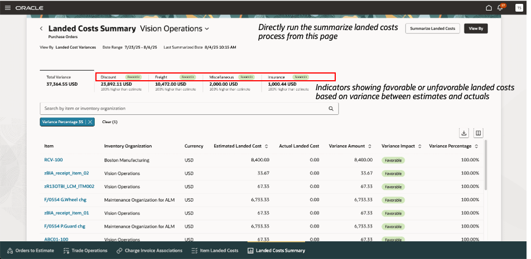
Task: Download the table data with export icon
Action: tap(464, 133)
